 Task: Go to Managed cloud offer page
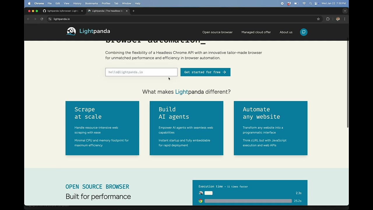(256, 32)
